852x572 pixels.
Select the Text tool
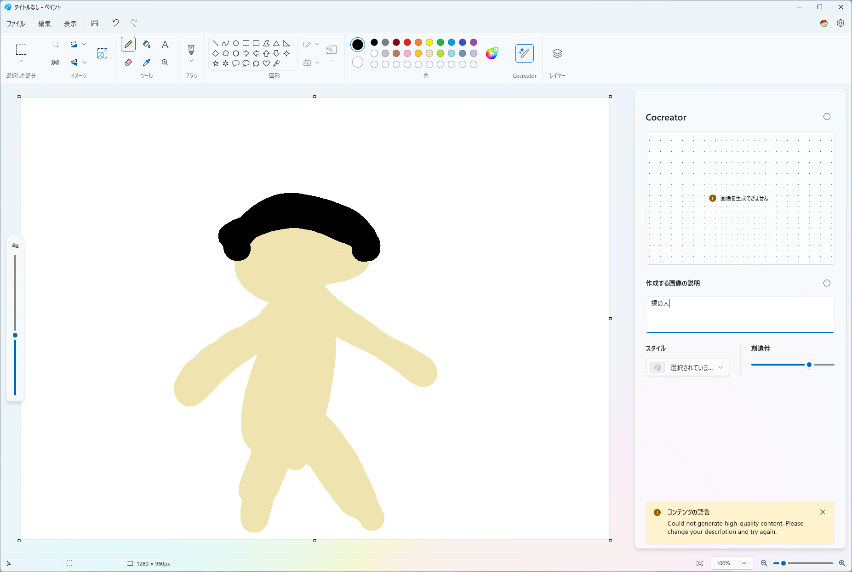point(165,44)
